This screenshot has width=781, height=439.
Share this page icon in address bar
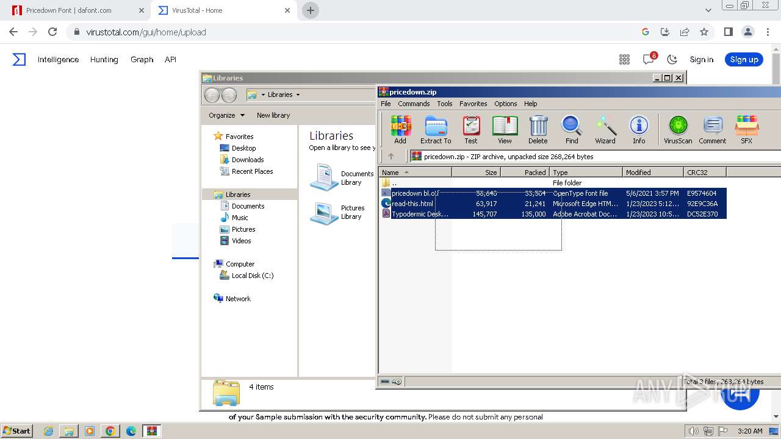coord(685,32)
